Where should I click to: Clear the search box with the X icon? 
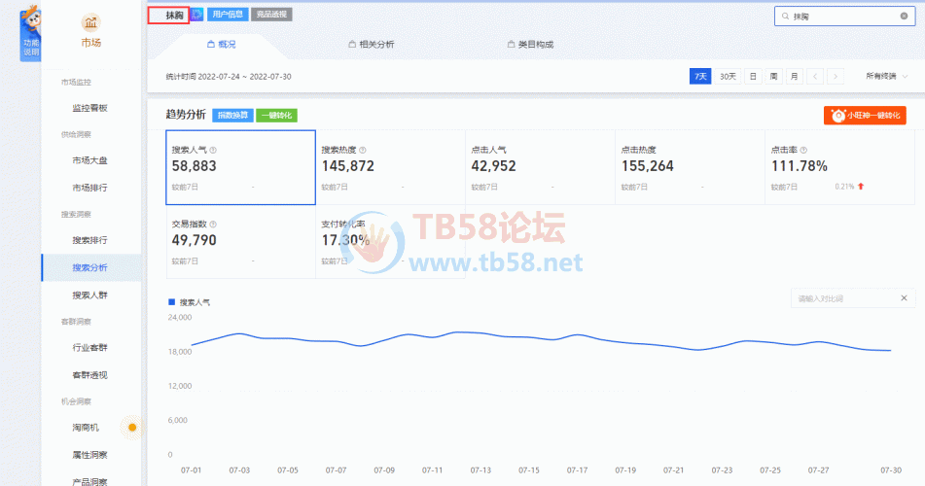[904, 17]
